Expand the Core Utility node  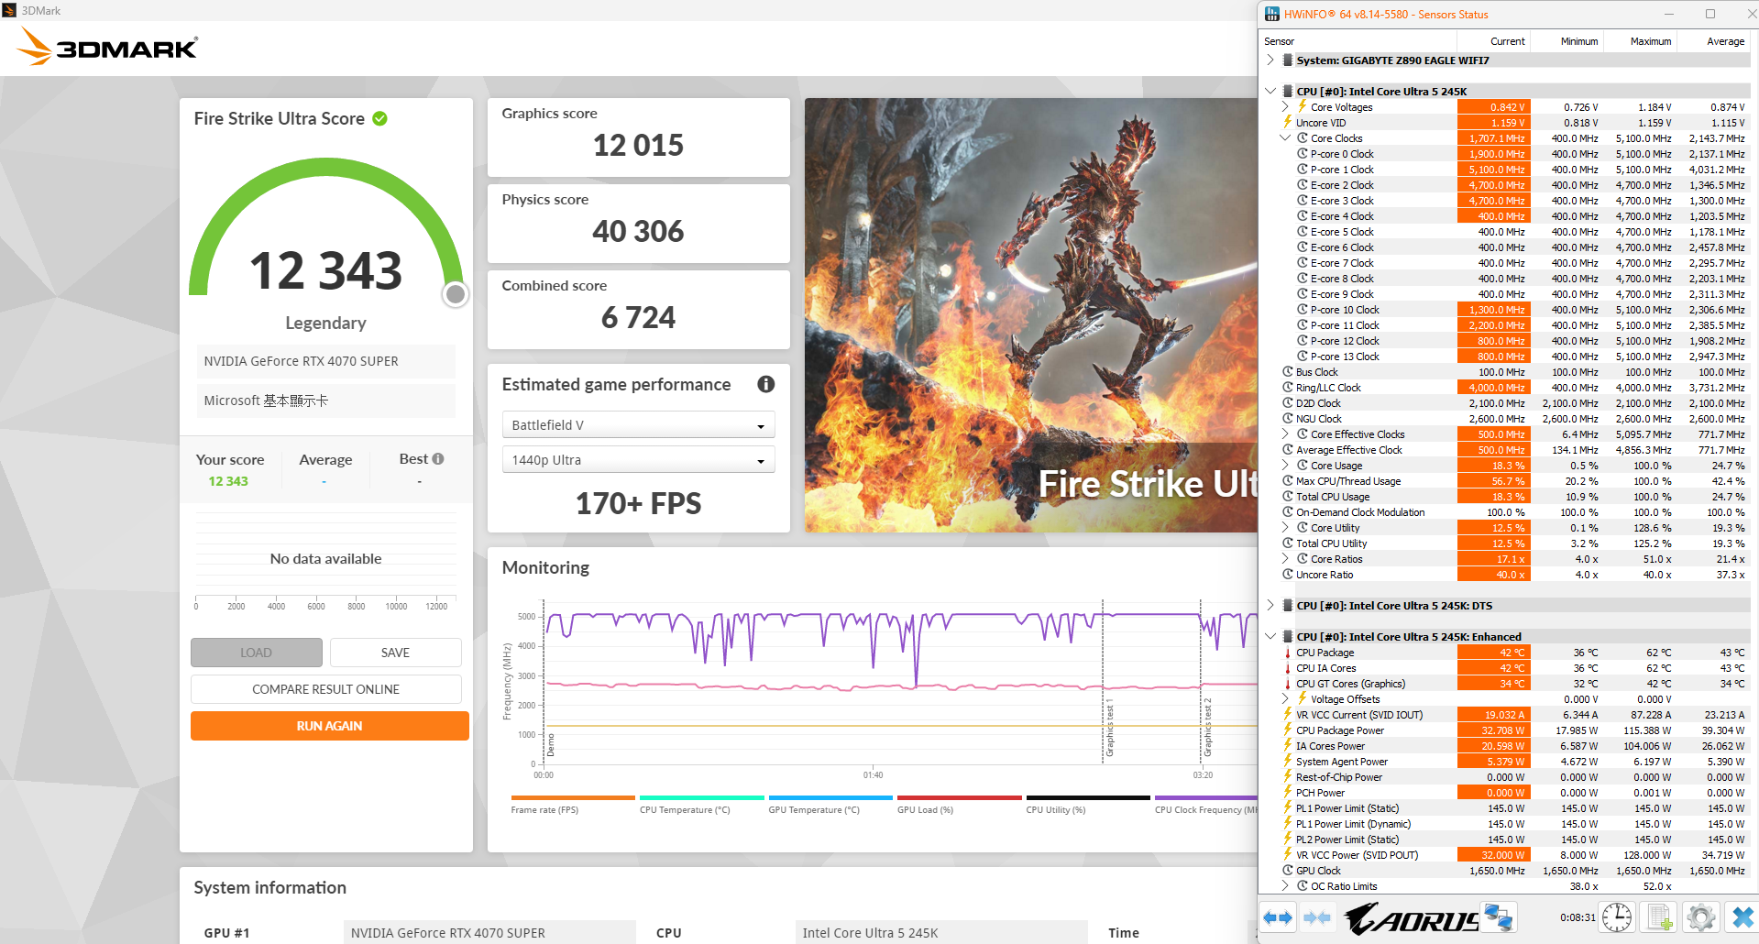pos(1285,528)
